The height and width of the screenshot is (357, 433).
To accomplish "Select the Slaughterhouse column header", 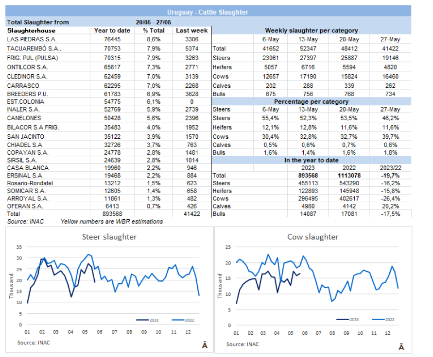I will pyautogui.click(x=32, y=31).
